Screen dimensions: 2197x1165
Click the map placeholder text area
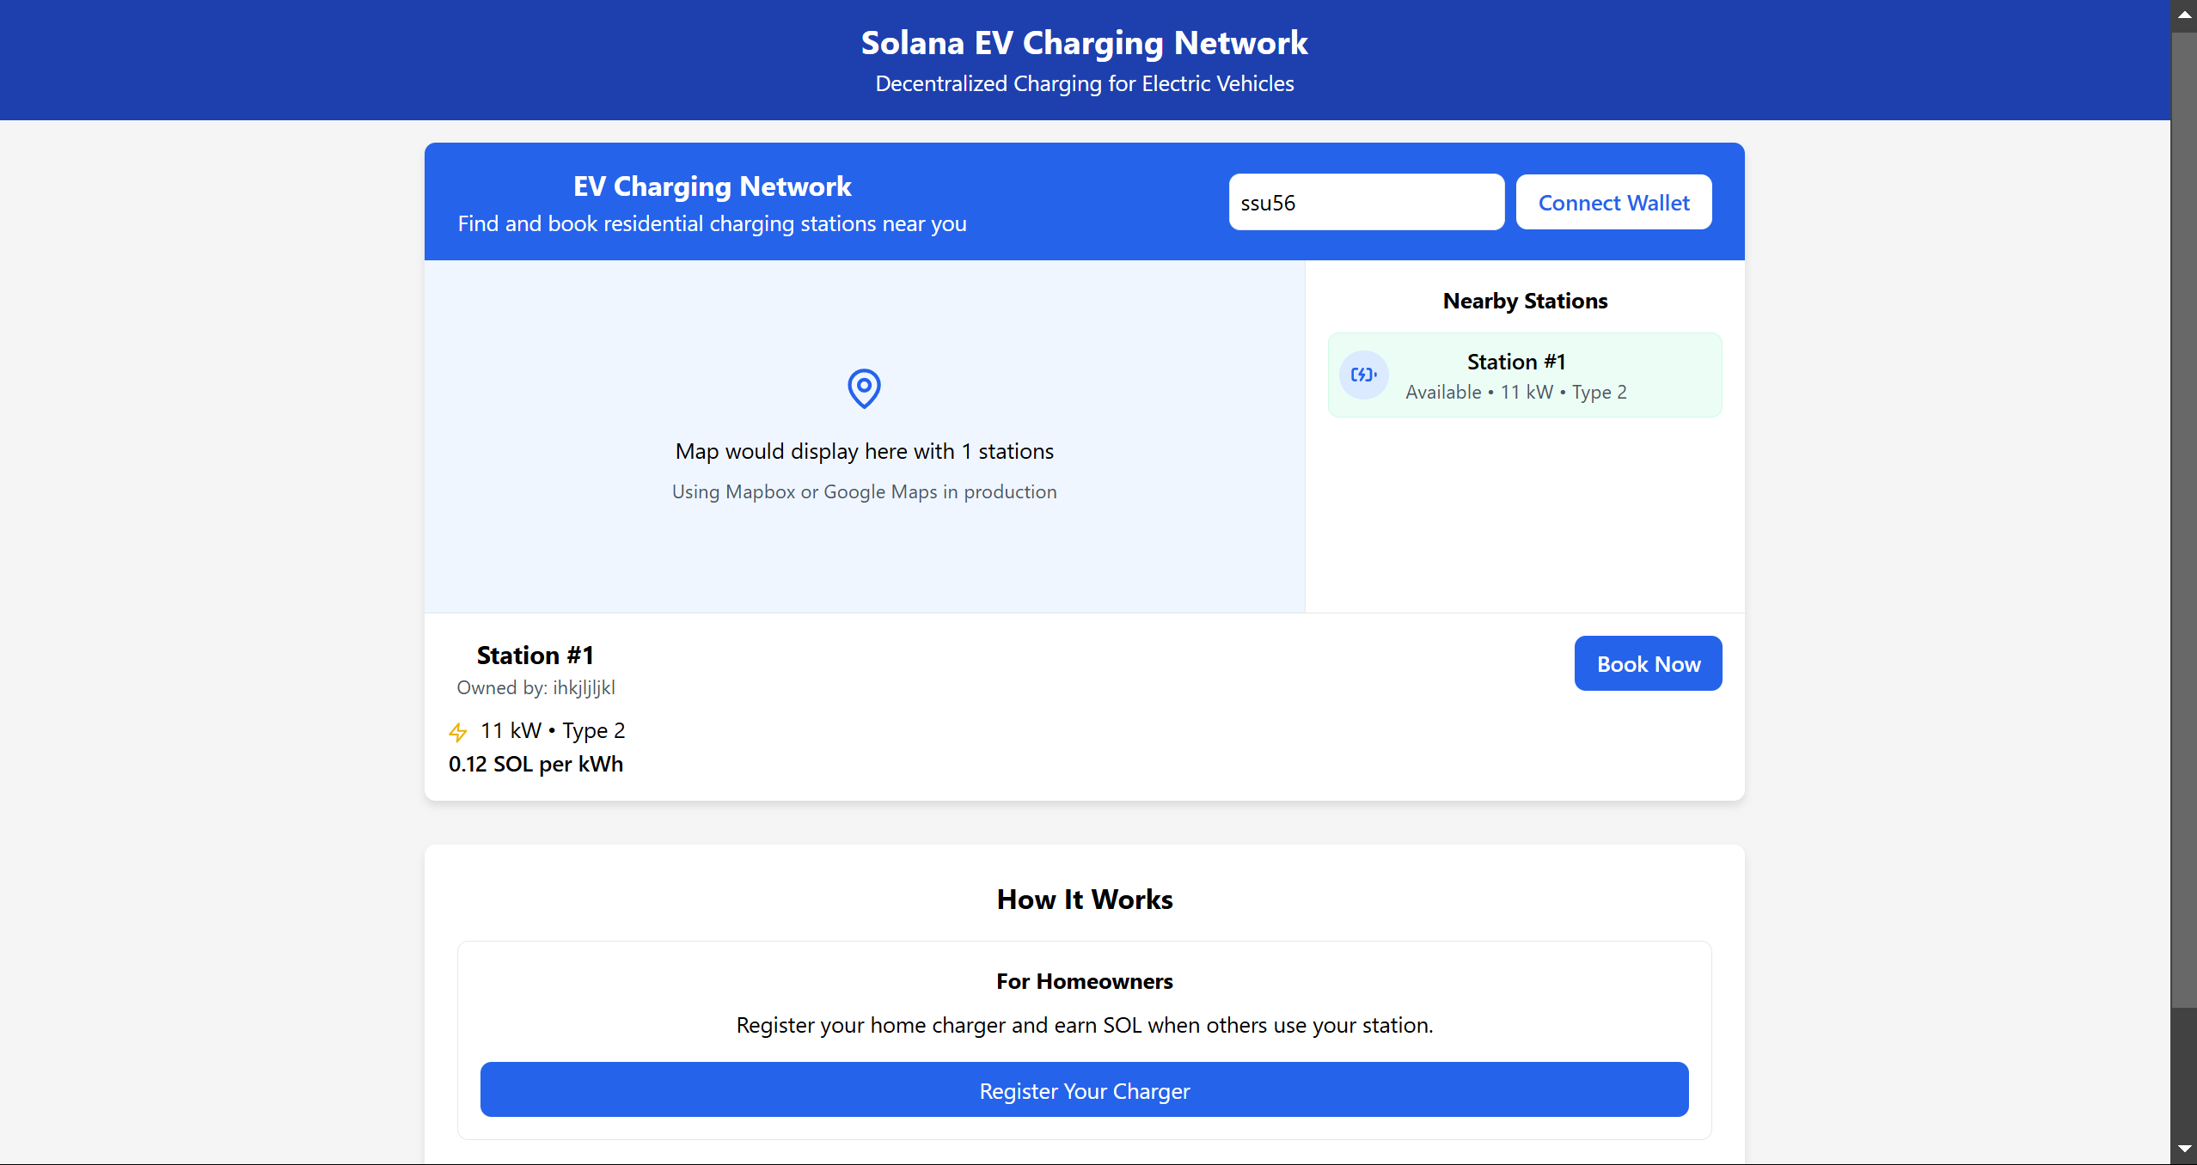[864, 452]
